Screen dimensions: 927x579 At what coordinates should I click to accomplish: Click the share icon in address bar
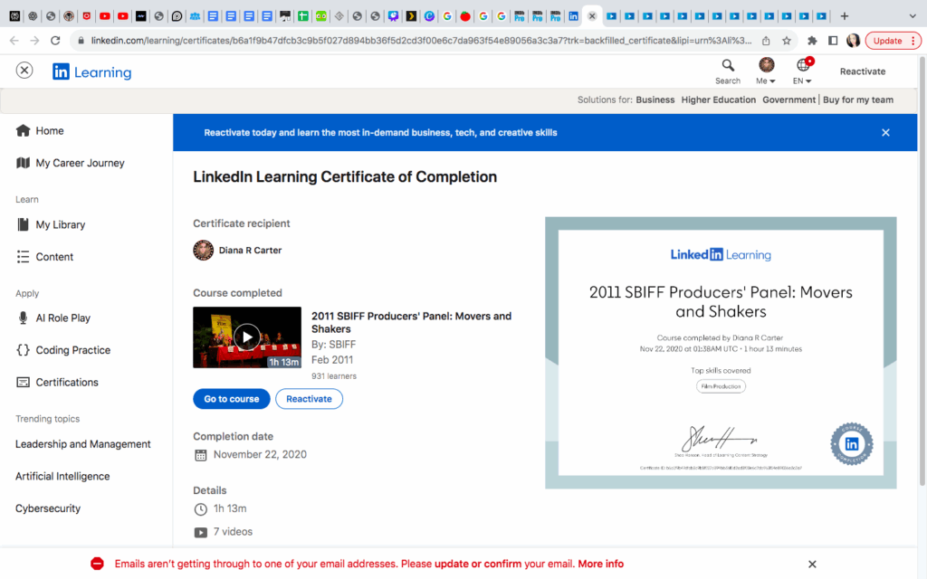(x=766, y=41)
